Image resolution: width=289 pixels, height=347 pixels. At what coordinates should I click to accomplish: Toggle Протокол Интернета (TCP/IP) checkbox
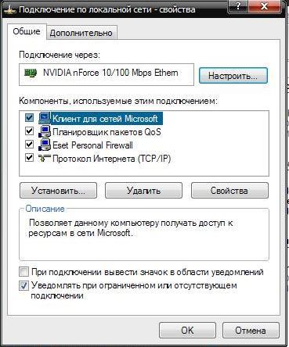point(29,158)
